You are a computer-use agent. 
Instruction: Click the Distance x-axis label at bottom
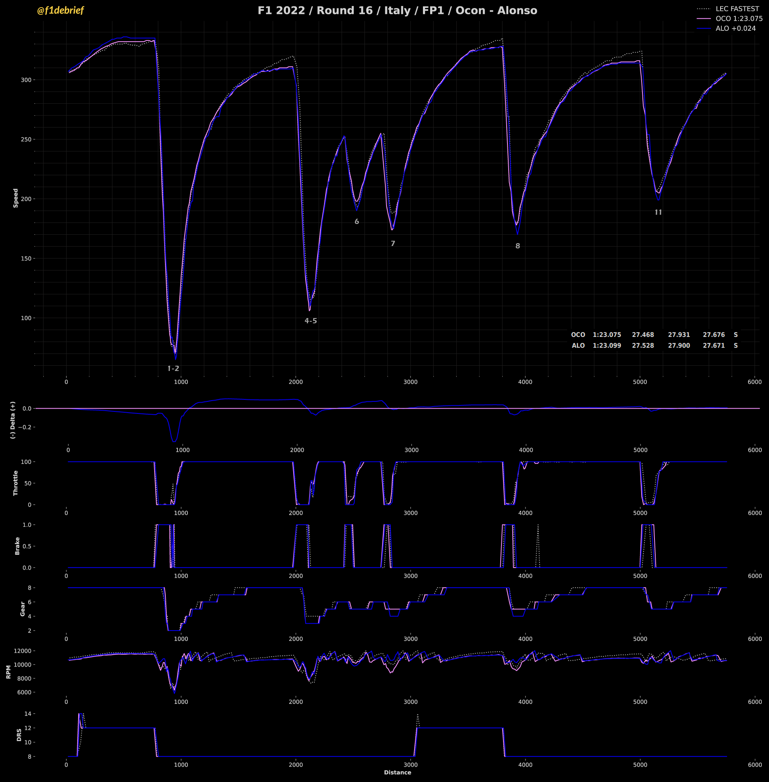tap(397, 772)
